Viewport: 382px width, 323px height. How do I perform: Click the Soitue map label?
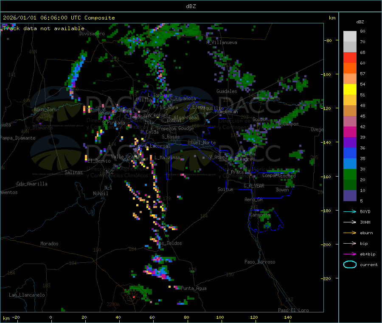tap(225, 189)
